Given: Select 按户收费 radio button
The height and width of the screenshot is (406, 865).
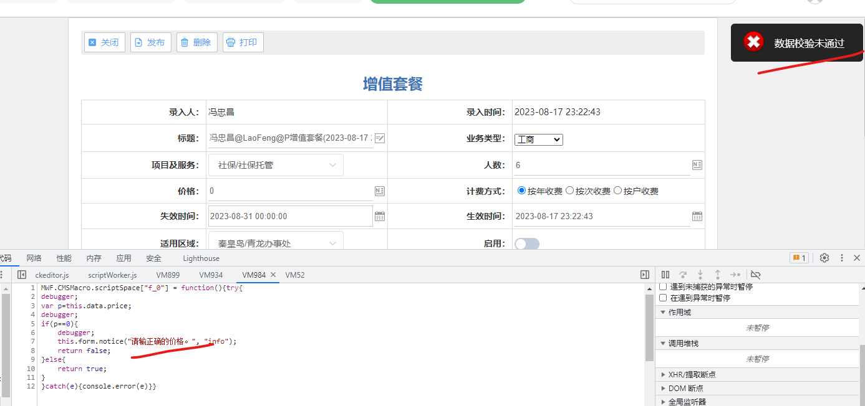Looking at the screenshot, I should point(617,191).
